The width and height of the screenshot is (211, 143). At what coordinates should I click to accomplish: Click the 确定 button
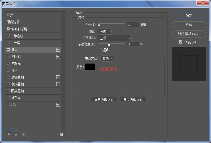[189, 16]
